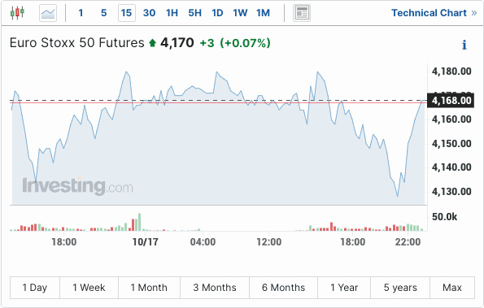Click the 4,130.00 axis label

click(x=451, y=192)
